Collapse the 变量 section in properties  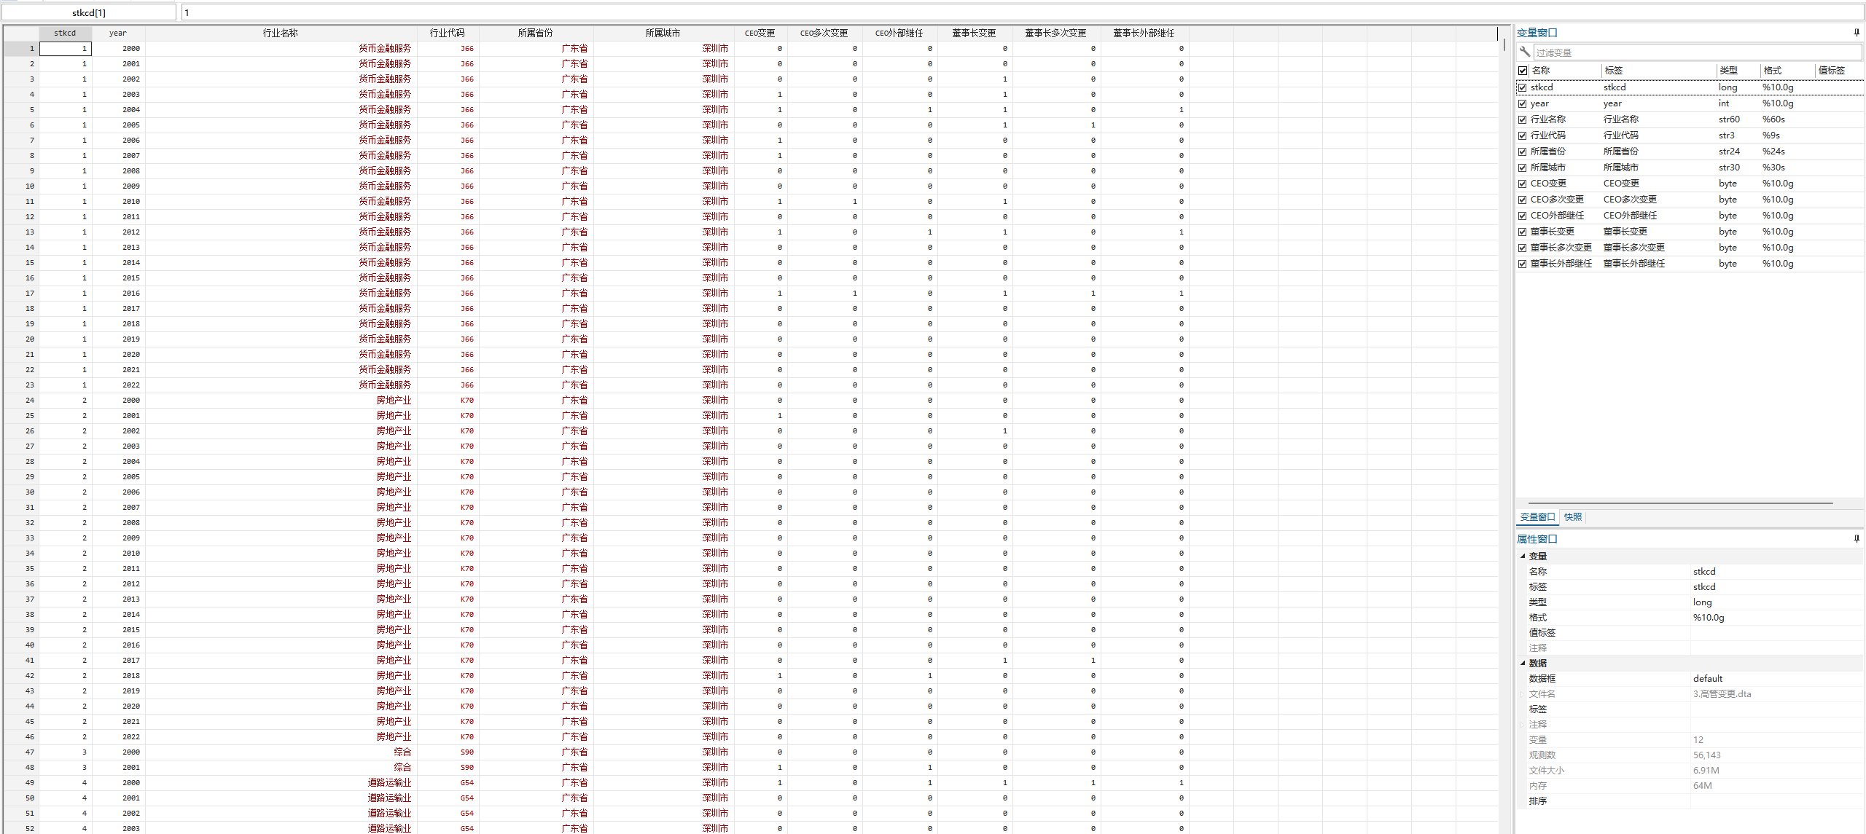pos(1523,556)
